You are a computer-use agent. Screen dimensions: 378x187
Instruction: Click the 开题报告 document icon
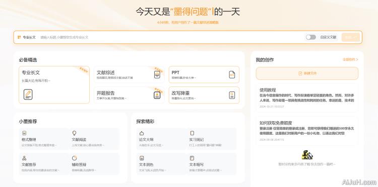pyautogui.click(x=157, y=95)
